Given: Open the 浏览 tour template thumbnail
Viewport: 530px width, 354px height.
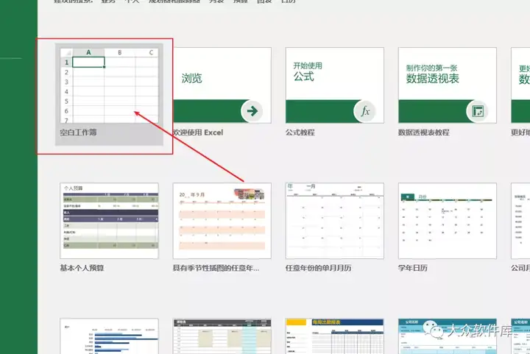Looking at the screenshot, I should click(x=222, y=85).
